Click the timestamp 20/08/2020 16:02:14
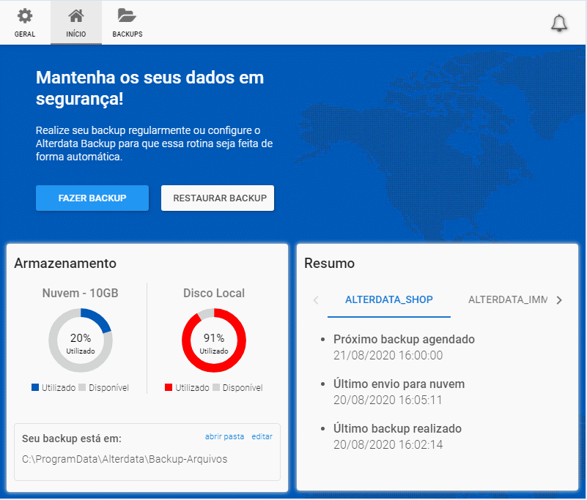This screenshot has height=500, width=587. (x=388, y=444)
